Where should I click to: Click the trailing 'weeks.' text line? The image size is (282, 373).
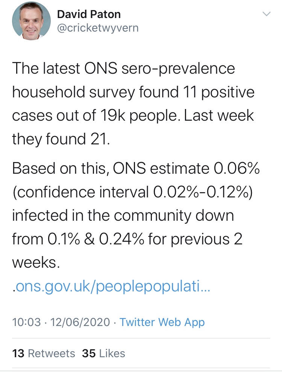(x=36, y=262)
